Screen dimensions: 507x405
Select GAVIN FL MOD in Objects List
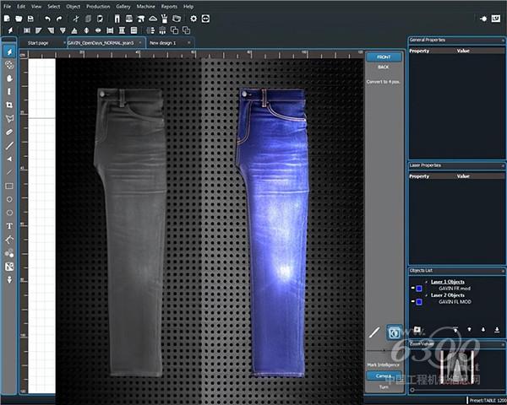(x=454, y=301)
